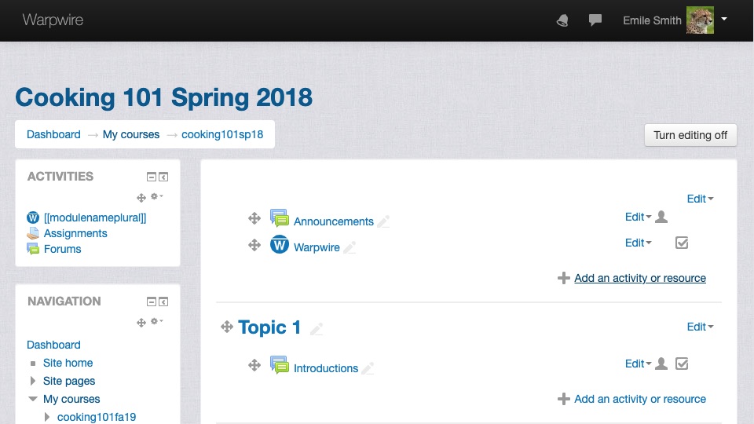
Task: Click the pencil to rename Topic 1
Action: 317,329
